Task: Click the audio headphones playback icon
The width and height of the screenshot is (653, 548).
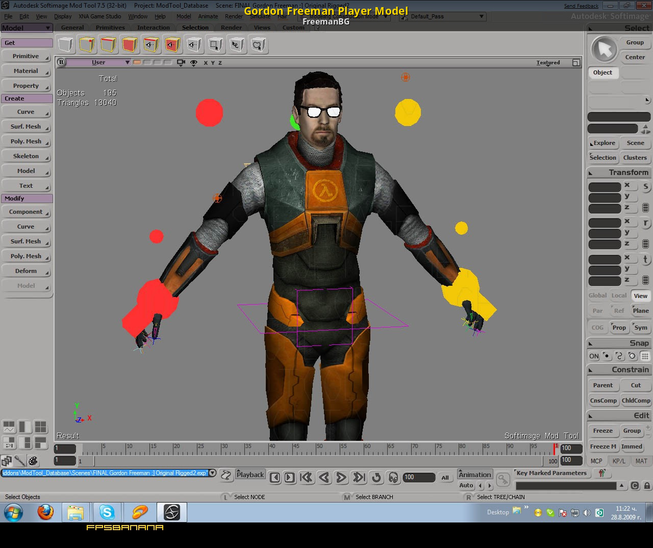Action: click(x=393, y=478)
